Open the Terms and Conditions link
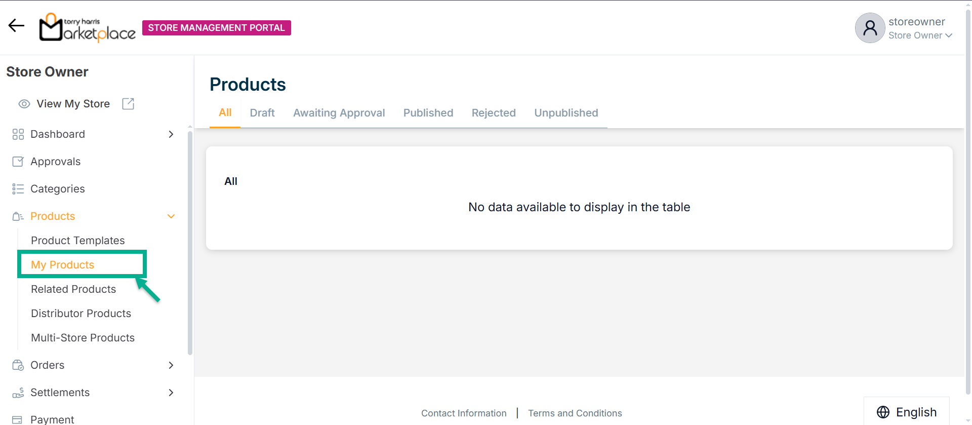The height and width of the screenshot is (425, 972). pos(575,413)
